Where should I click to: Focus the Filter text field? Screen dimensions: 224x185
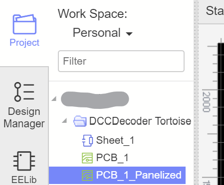(x=121, y=61)
